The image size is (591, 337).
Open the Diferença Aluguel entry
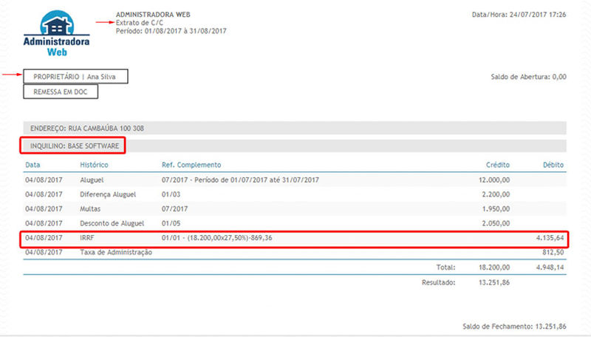[x=109, y=194]
